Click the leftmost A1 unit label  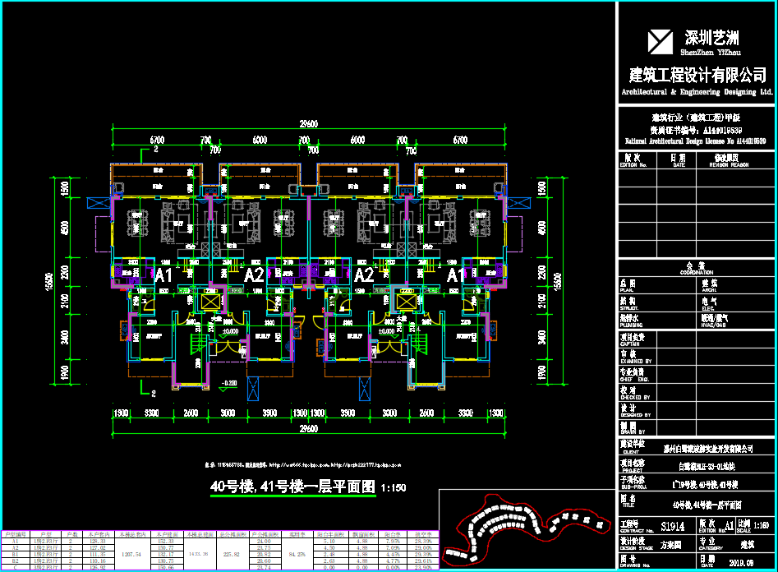pyautogui.click(x=163, y=275)
